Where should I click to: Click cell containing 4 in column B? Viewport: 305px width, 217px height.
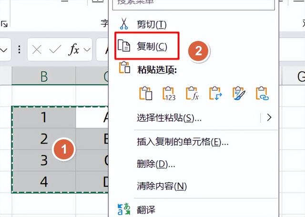click(x=44, y=182)
